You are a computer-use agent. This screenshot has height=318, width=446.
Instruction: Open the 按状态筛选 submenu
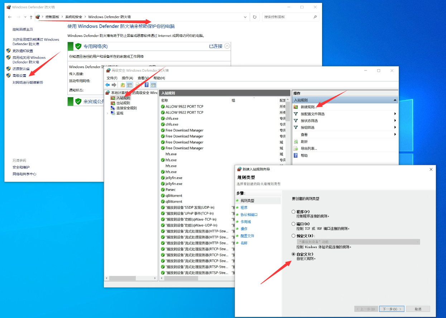(345, 120)
